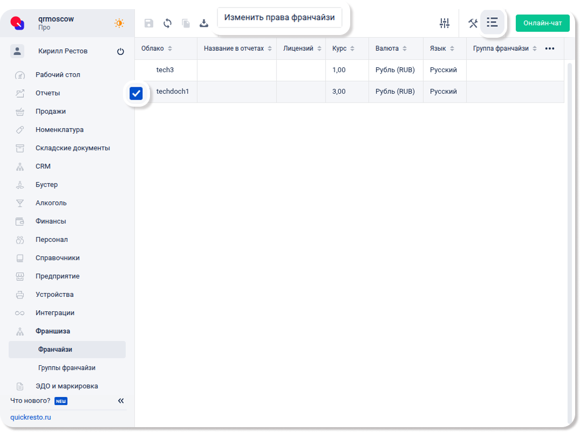Sort by Группа франчайзи column

click(x=535, y=48)
